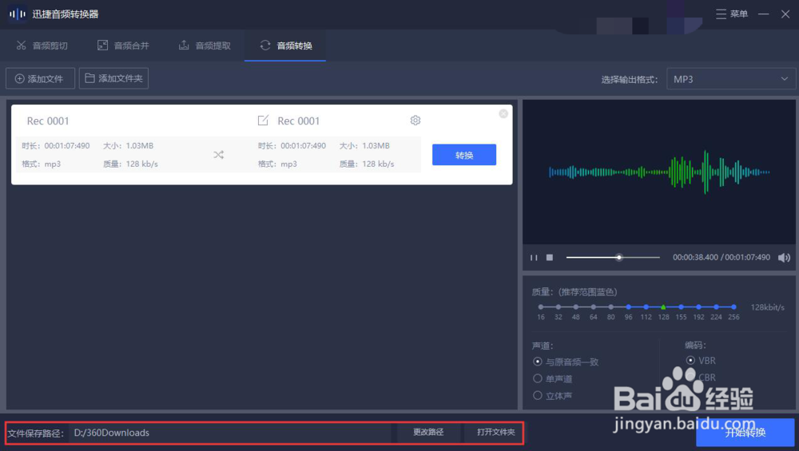
Task: Click the playback progress slider handle
Action: 618,258
